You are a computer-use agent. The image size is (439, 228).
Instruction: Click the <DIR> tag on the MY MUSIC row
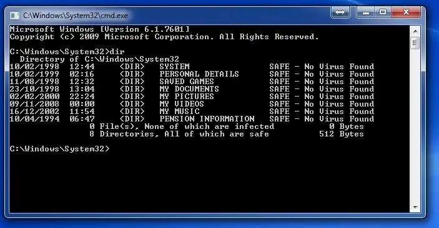(x=132, y=112)
